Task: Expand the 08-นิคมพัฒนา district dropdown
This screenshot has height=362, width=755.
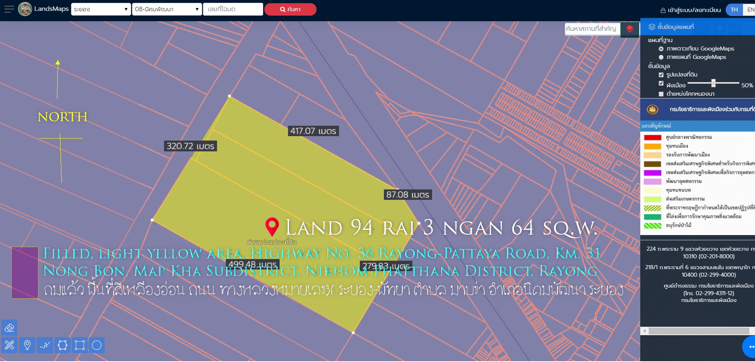Action: [166, 9]
